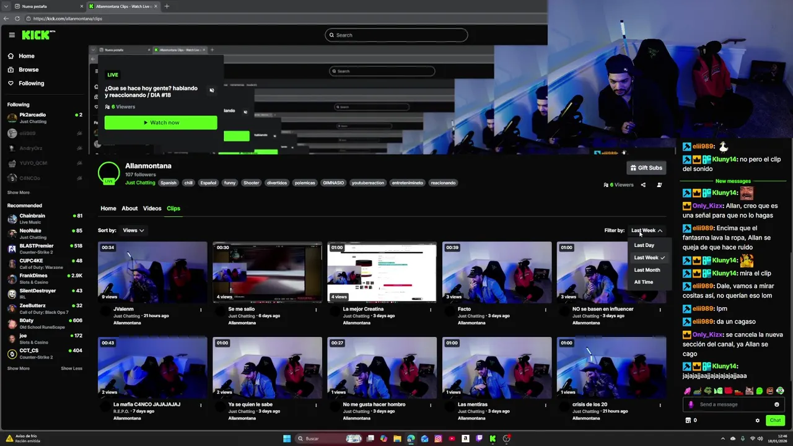The height and width of the screenshot is (446, 793).
Task: Click the Allanmontana LIVE avatar
Action: [109, 173]
